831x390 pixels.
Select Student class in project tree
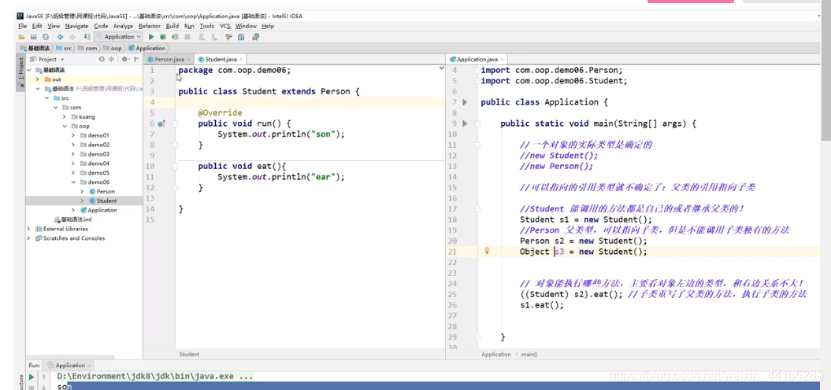click(106, 201)
